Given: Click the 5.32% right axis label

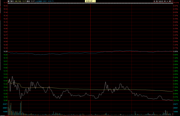Looking at the screenshot, I should tap(176, 78).
